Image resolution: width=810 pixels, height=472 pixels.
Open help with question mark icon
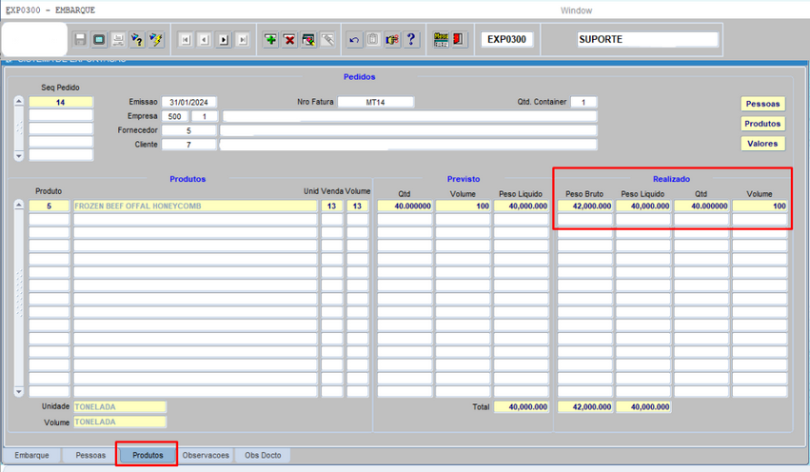coord(411,40)
